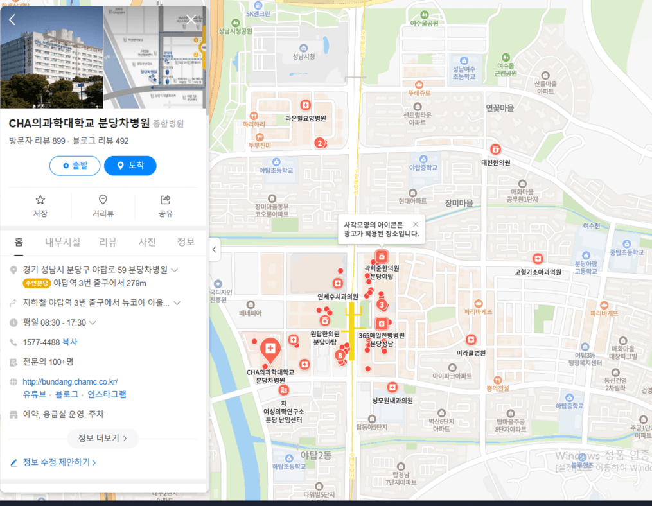Click the 센트럴타운아파트 apartment icon
The width and height of the screenshot is (652, 506).
tap(418, 107)
